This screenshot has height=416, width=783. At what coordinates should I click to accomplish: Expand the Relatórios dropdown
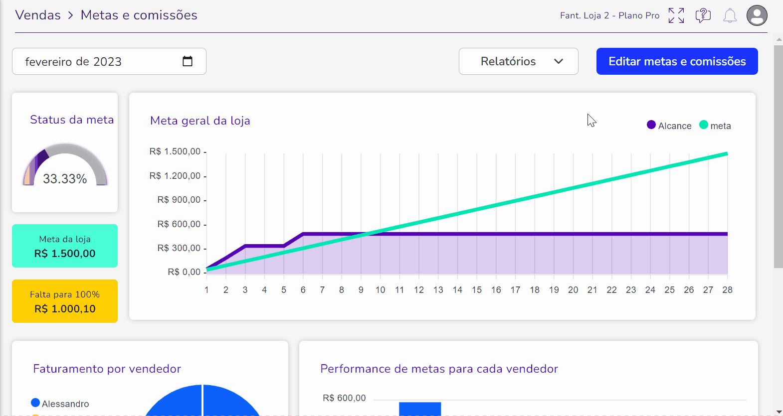tap(519, 61)
